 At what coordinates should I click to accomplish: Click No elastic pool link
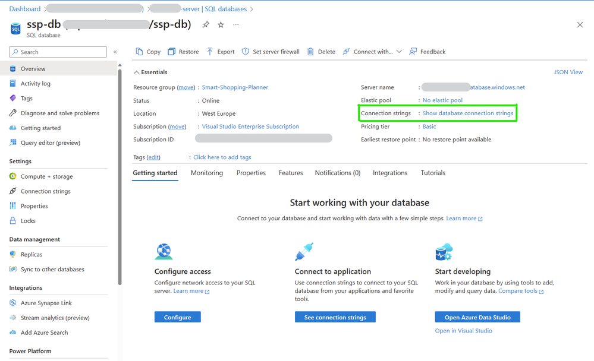tap(442, 100)
